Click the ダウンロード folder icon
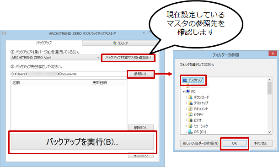279x167 pixels. coord(190,97)
